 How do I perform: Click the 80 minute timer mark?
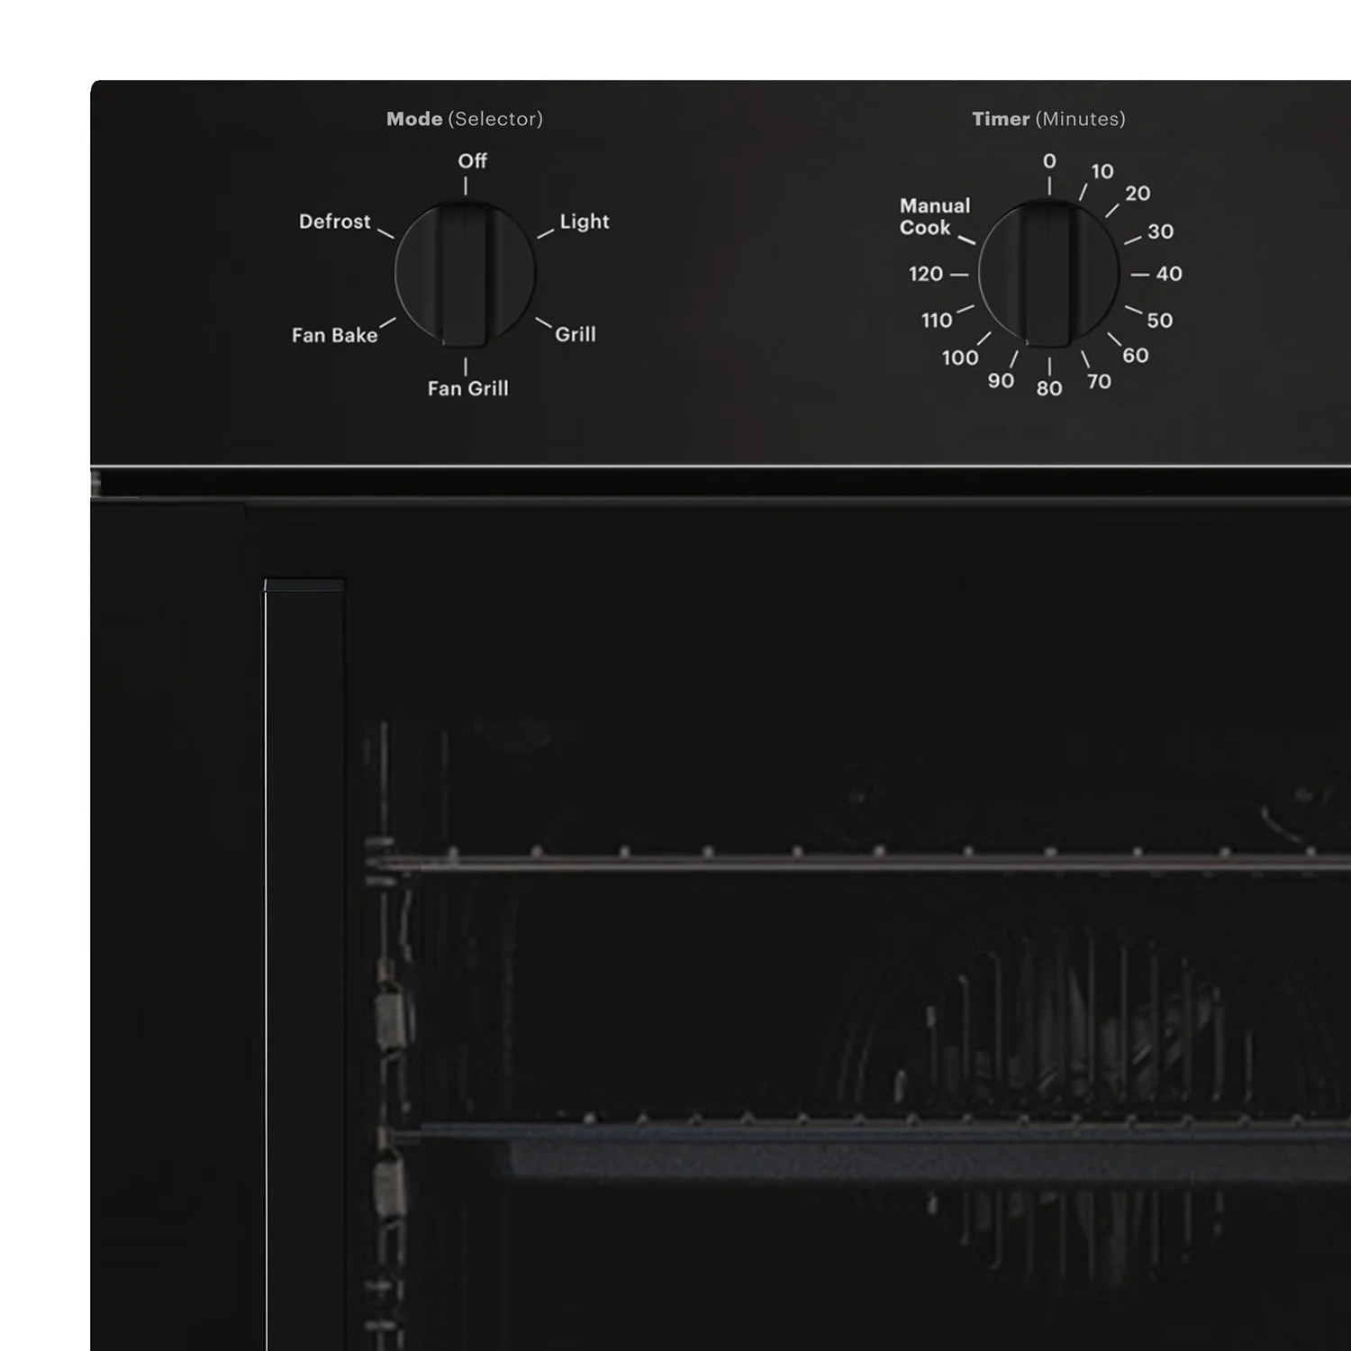point(1049,388)
